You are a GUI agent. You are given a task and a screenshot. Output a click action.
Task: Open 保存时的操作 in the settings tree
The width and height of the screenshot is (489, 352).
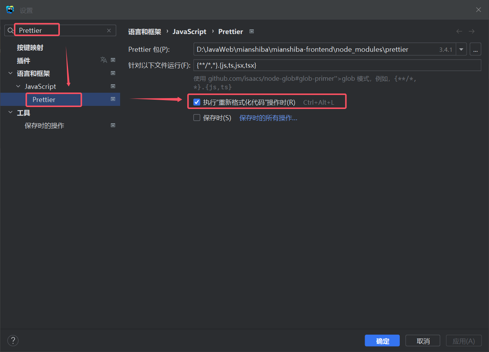click(x=44, y=126)
